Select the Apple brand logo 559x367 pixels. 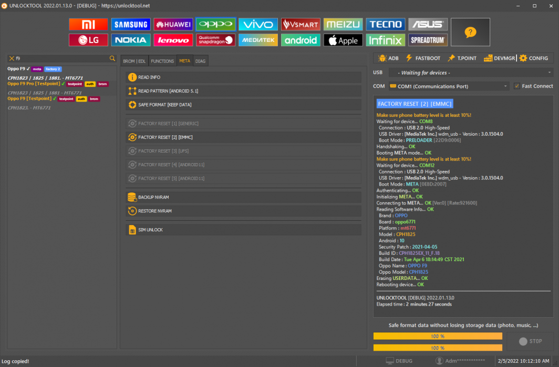343,40
